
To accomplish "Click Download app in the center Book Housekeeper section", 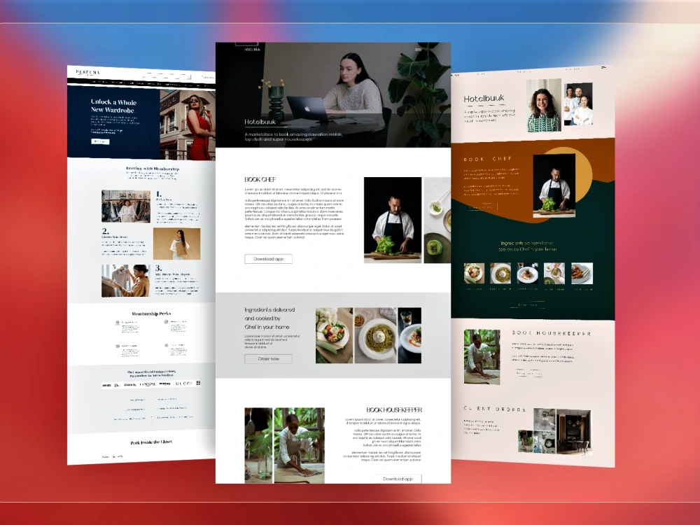I will [398, 479].
